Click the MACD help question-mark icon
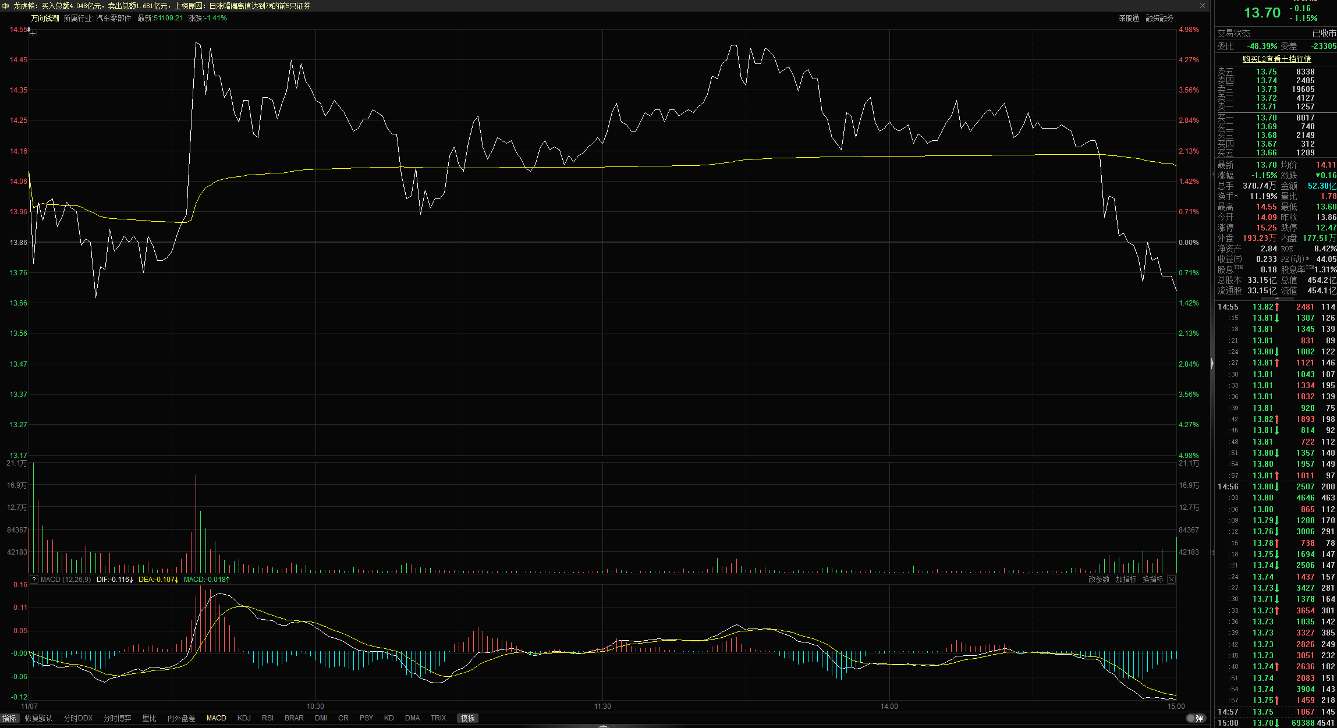The height and width of the screenshot is (728, 1337). tap(34, 580)
